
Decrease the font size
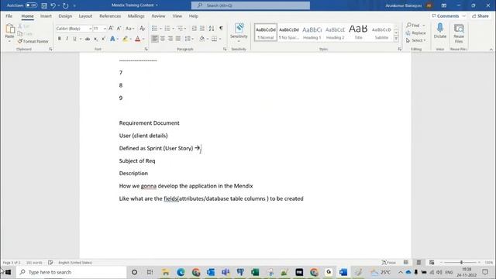click(119, 29)
